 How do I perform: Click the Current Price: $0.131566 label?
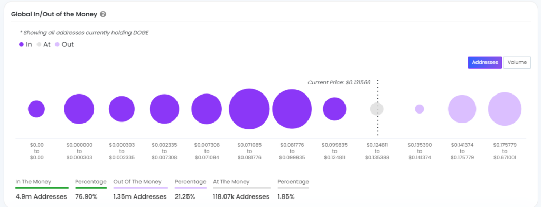point(339,83)
